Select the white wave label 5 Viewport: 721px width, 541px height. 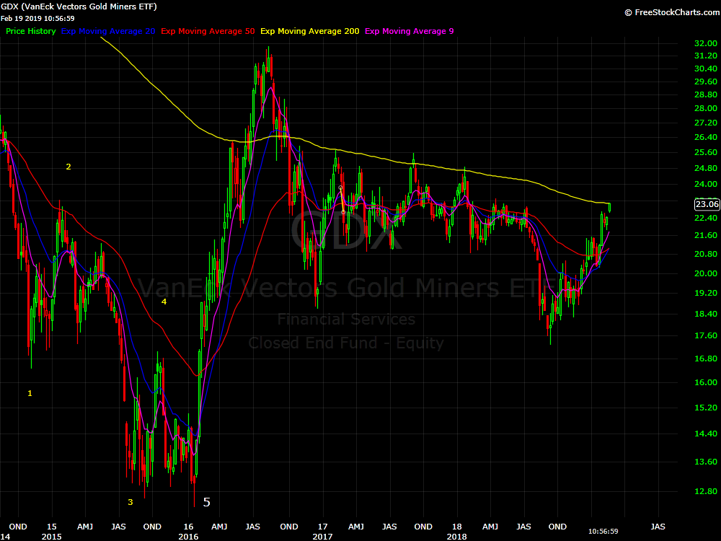point(206,502)
